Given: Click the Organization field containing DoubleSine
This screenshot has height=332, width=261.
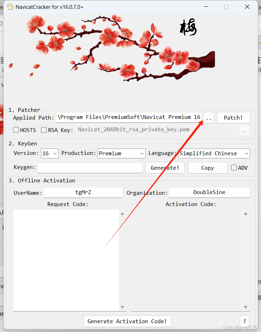Looking at the screenshot, I should (x=209, y=193).
